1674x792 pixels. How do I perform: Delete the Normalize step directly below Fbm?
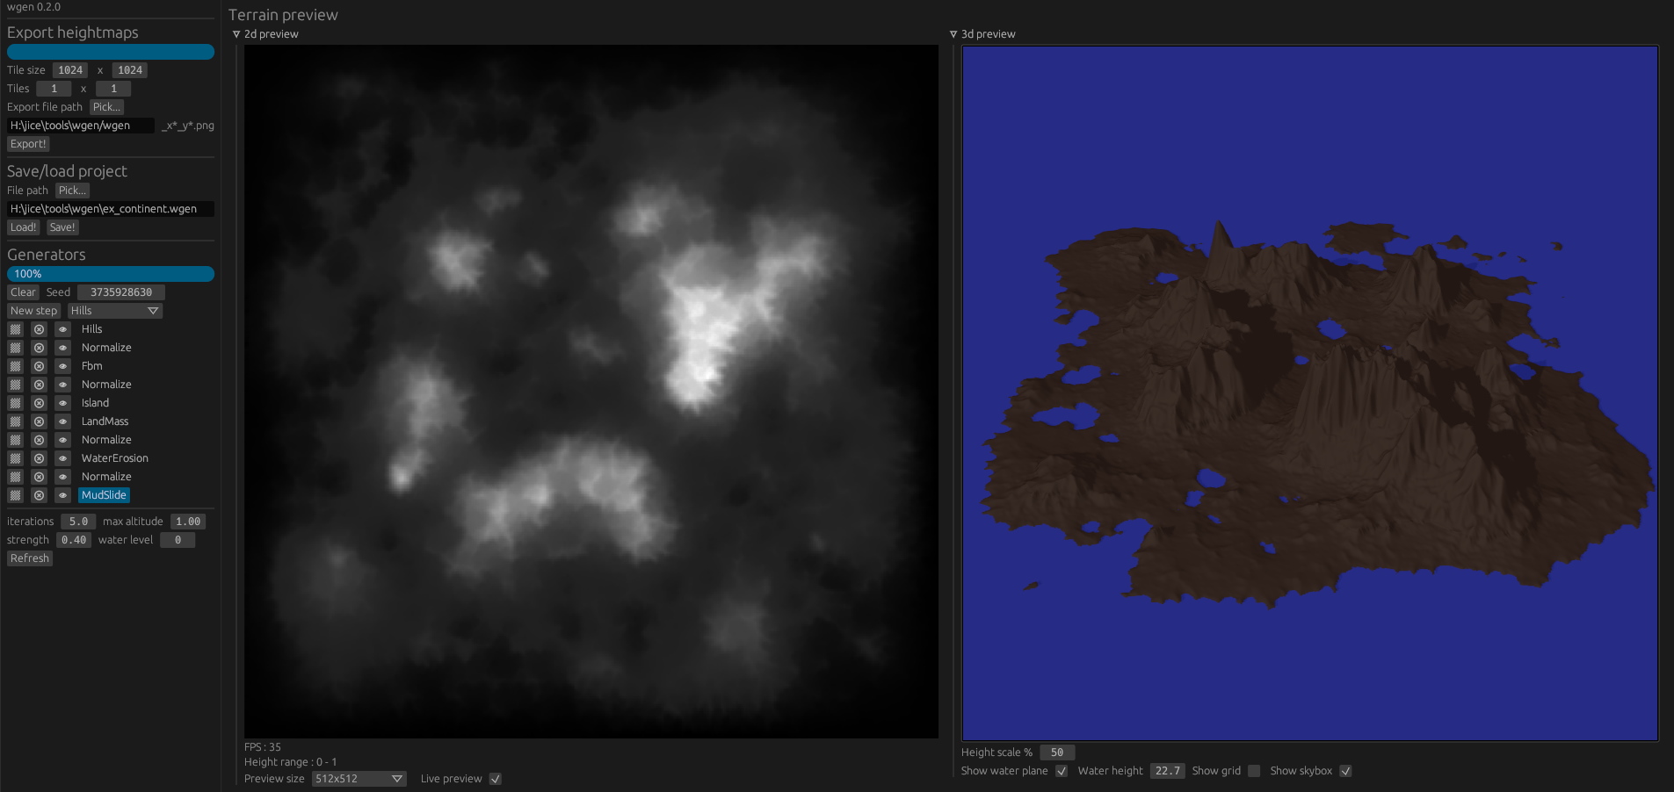pos(39,385)
